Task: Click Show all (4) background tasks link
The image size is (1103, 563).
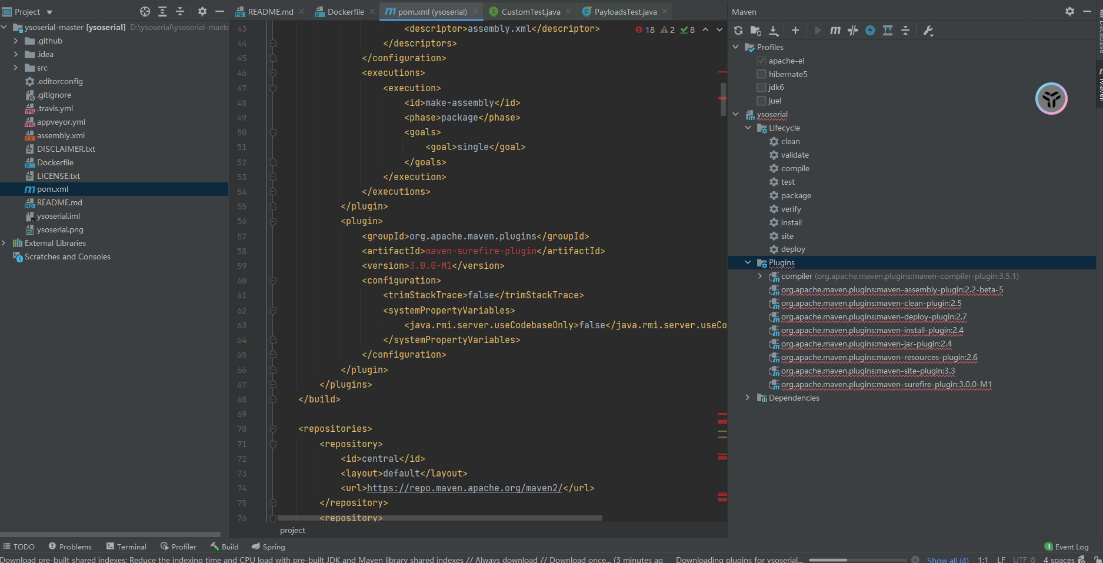Action: (948, 559)
